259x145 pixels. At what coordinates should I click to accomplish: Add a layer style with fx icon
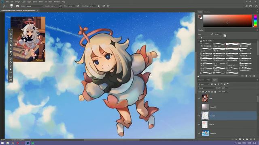[236, 139]
